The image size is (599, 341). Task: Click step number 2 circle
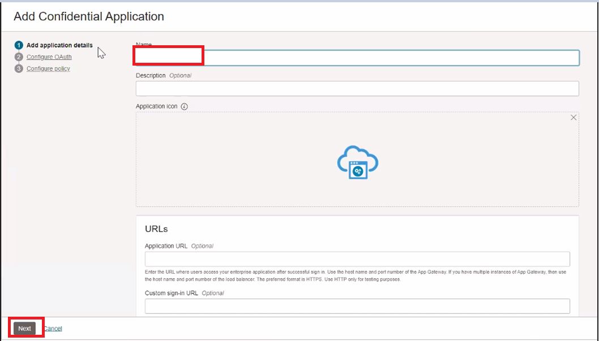19,57
